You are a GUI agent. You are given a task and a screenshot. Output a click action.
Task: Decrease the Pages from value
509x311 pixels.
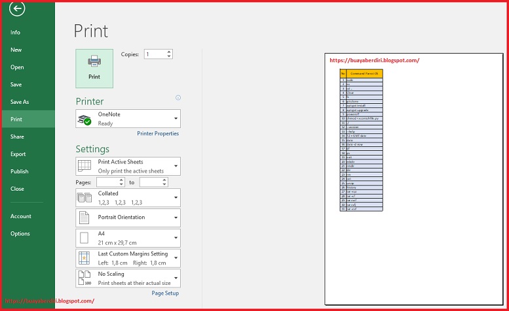(x=121, y=184)
